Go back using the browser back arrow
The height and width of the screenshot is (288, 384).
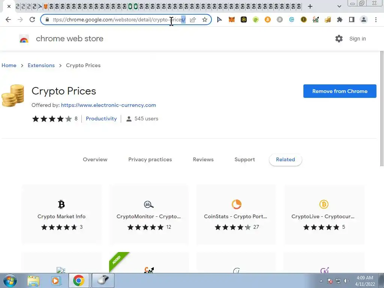[8, 19]
